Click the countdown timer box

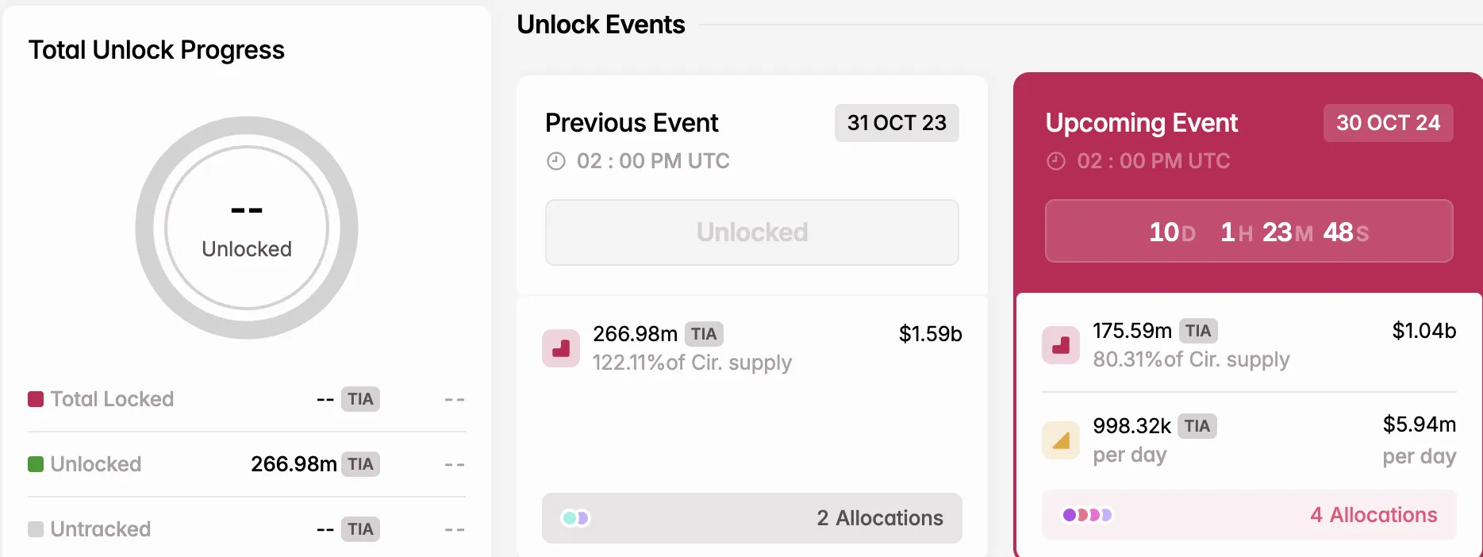(1249, 231)
